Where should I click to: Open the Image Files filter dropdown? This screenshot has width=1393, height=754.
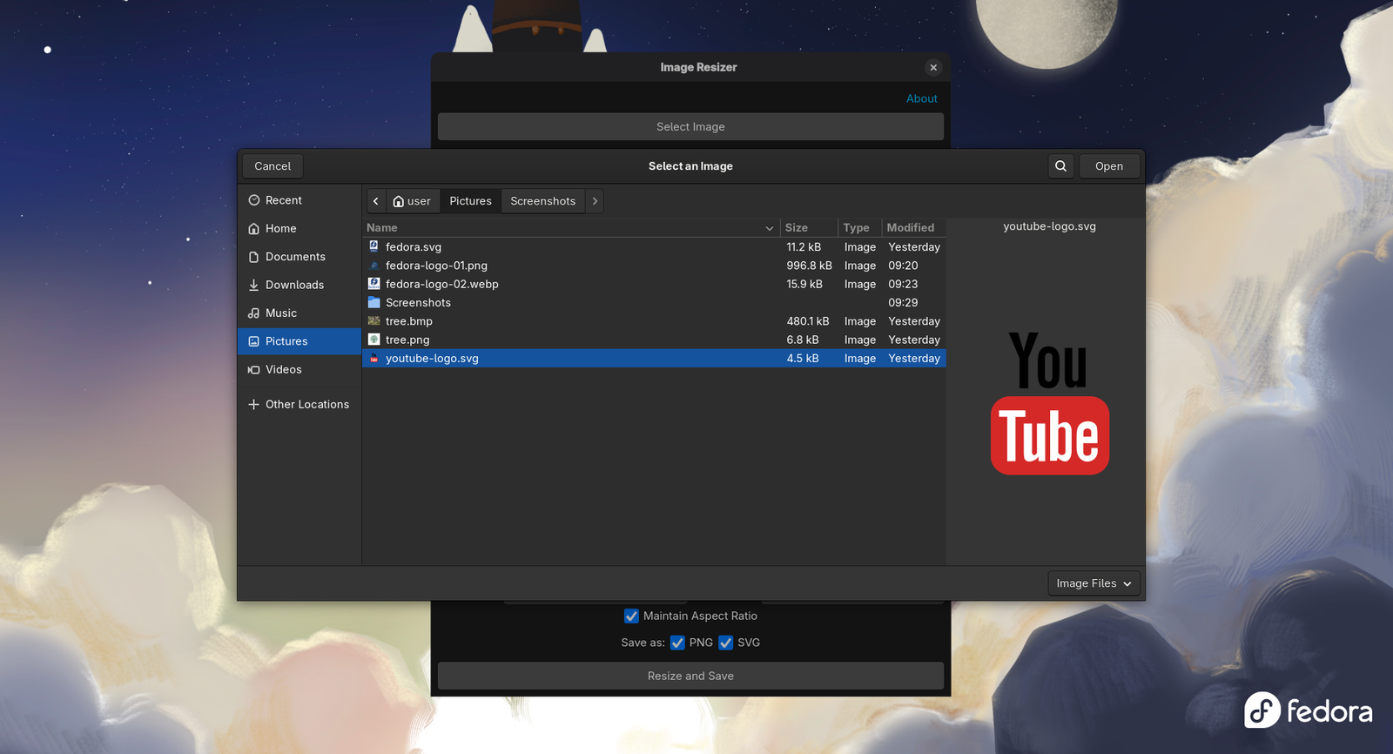(1094, 583)
